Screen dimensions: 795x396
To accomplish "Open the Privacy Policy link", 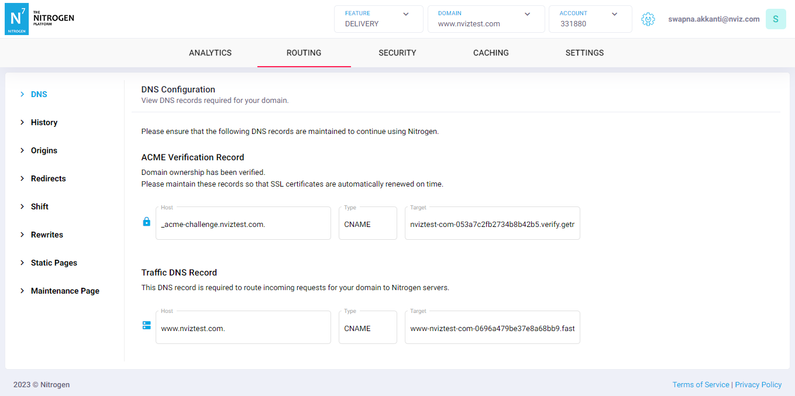I will (758, 384).
